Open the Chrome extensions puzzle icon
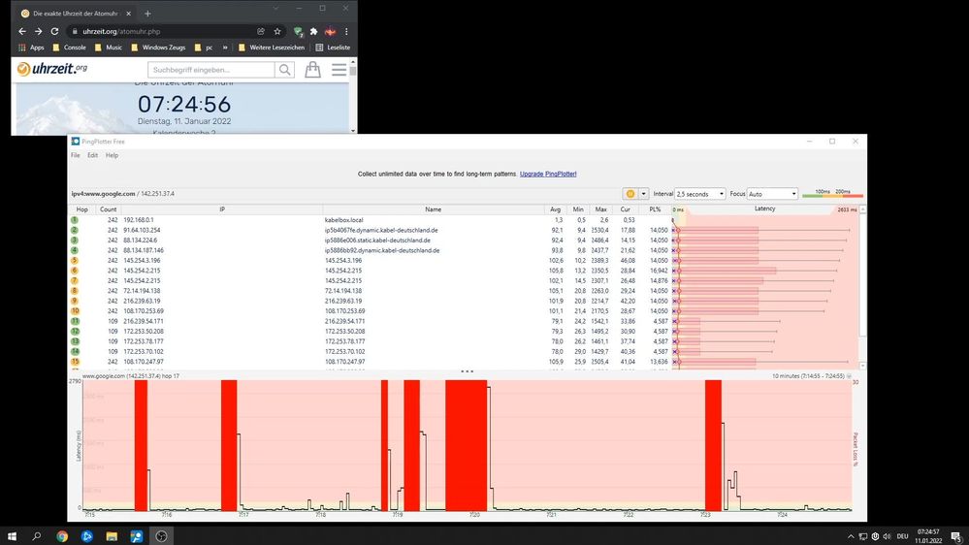 (314, 31)
